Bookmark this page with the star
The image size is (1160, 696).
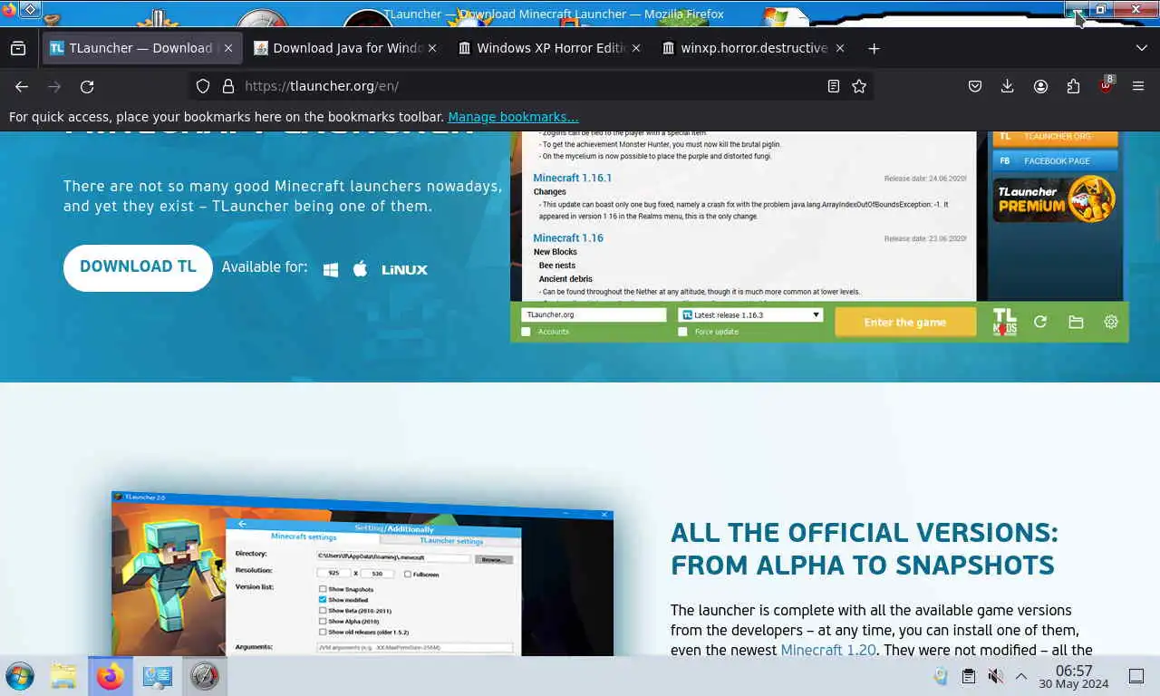click(859, 86)
